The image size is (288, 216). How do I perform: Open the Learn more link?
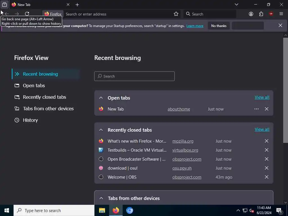pos(195,26)
